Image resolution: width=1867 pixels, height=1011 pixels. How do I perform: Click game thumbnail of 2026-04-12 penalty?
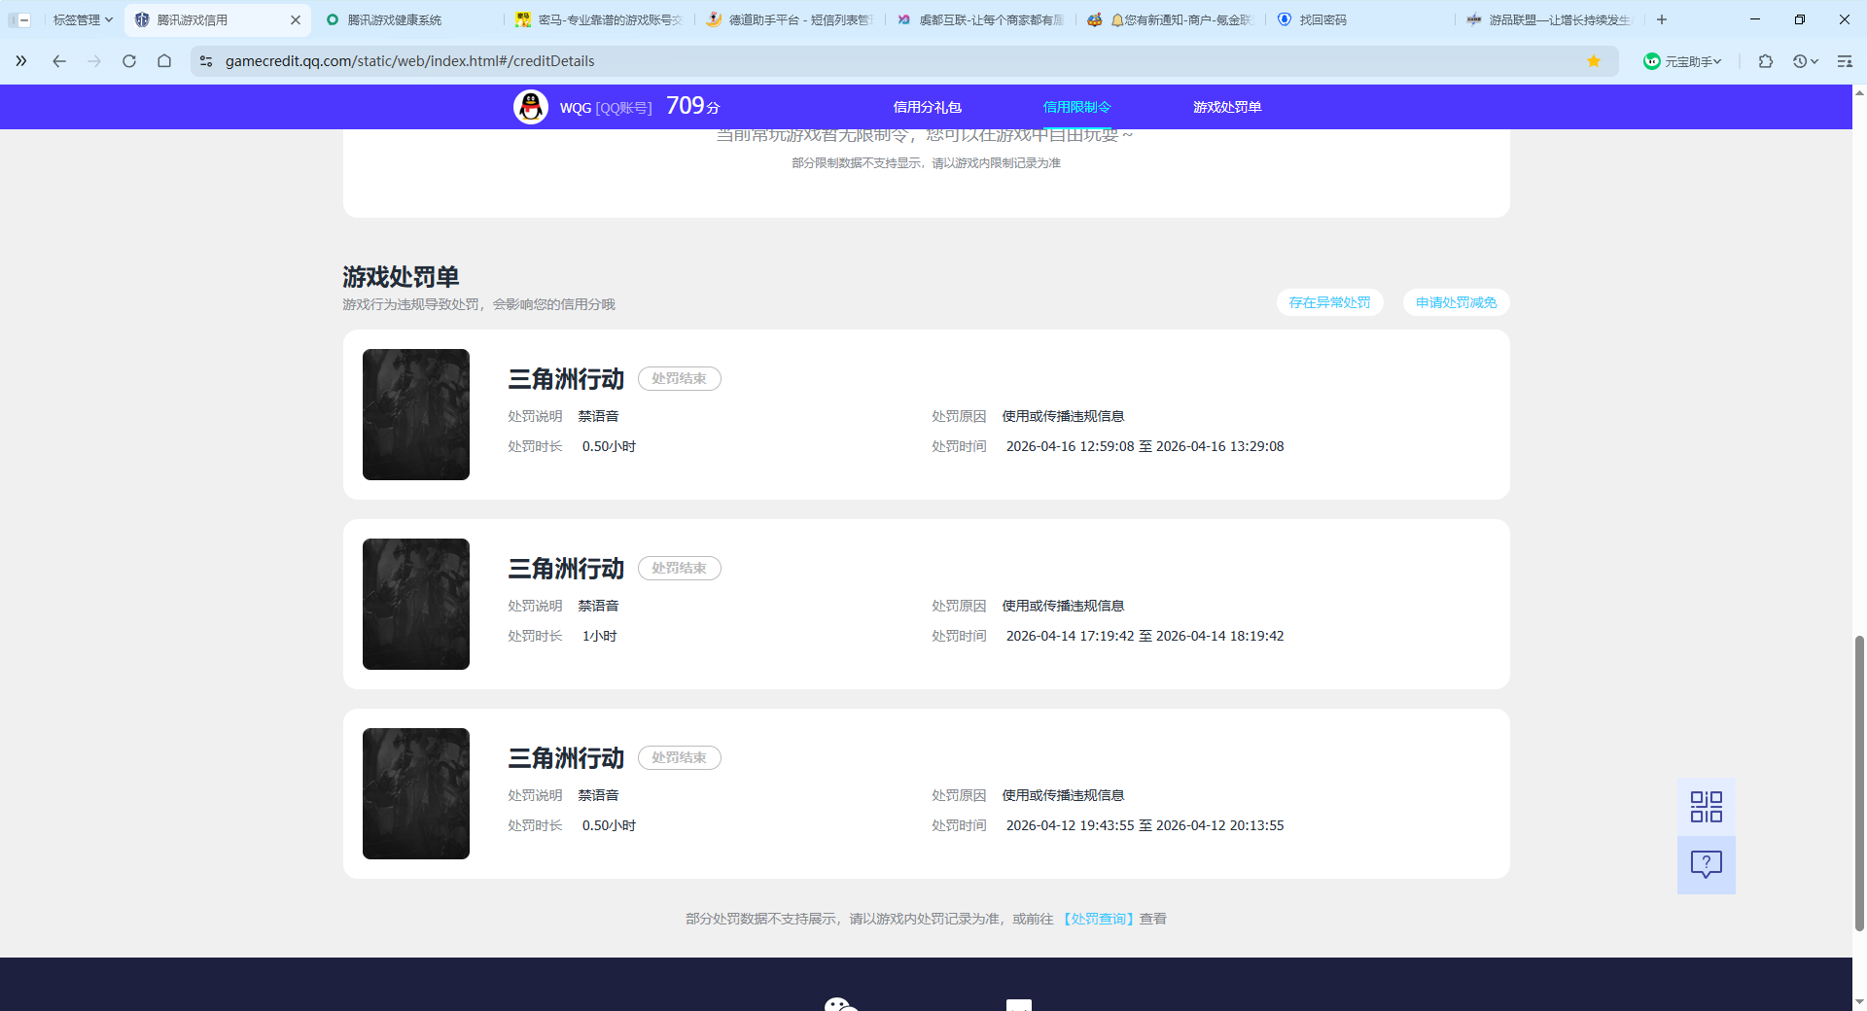click(416, 793)
